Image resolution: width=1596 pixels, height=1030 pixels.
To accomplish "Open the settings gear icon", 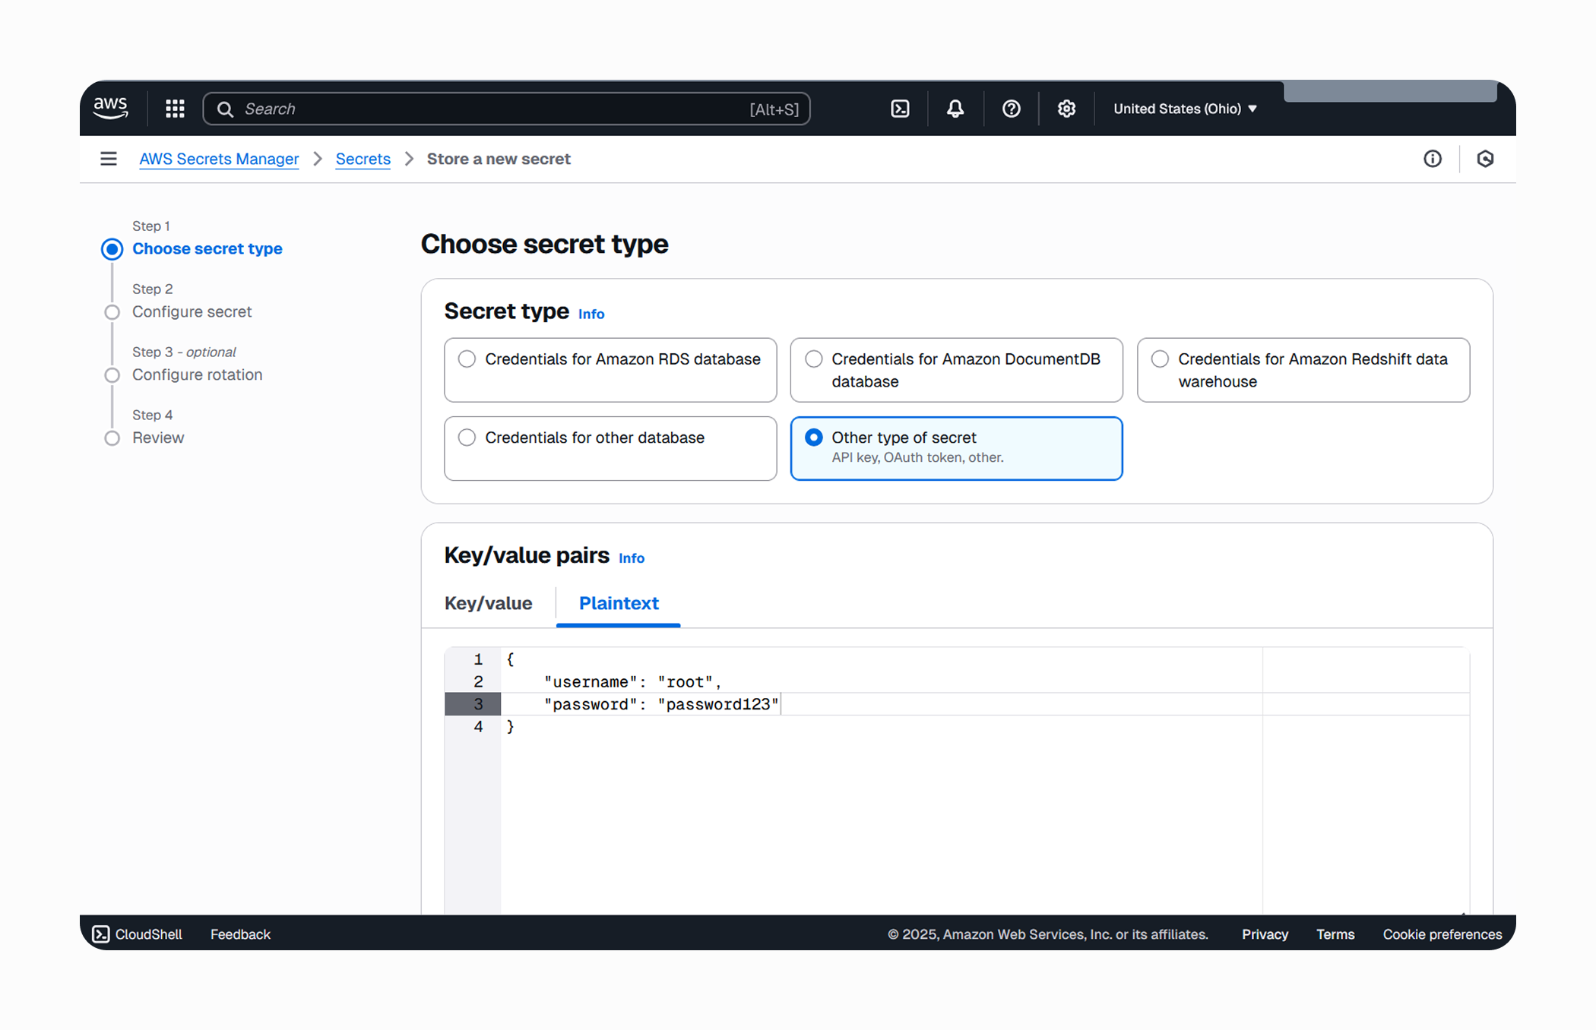I will coord(1066,109).
